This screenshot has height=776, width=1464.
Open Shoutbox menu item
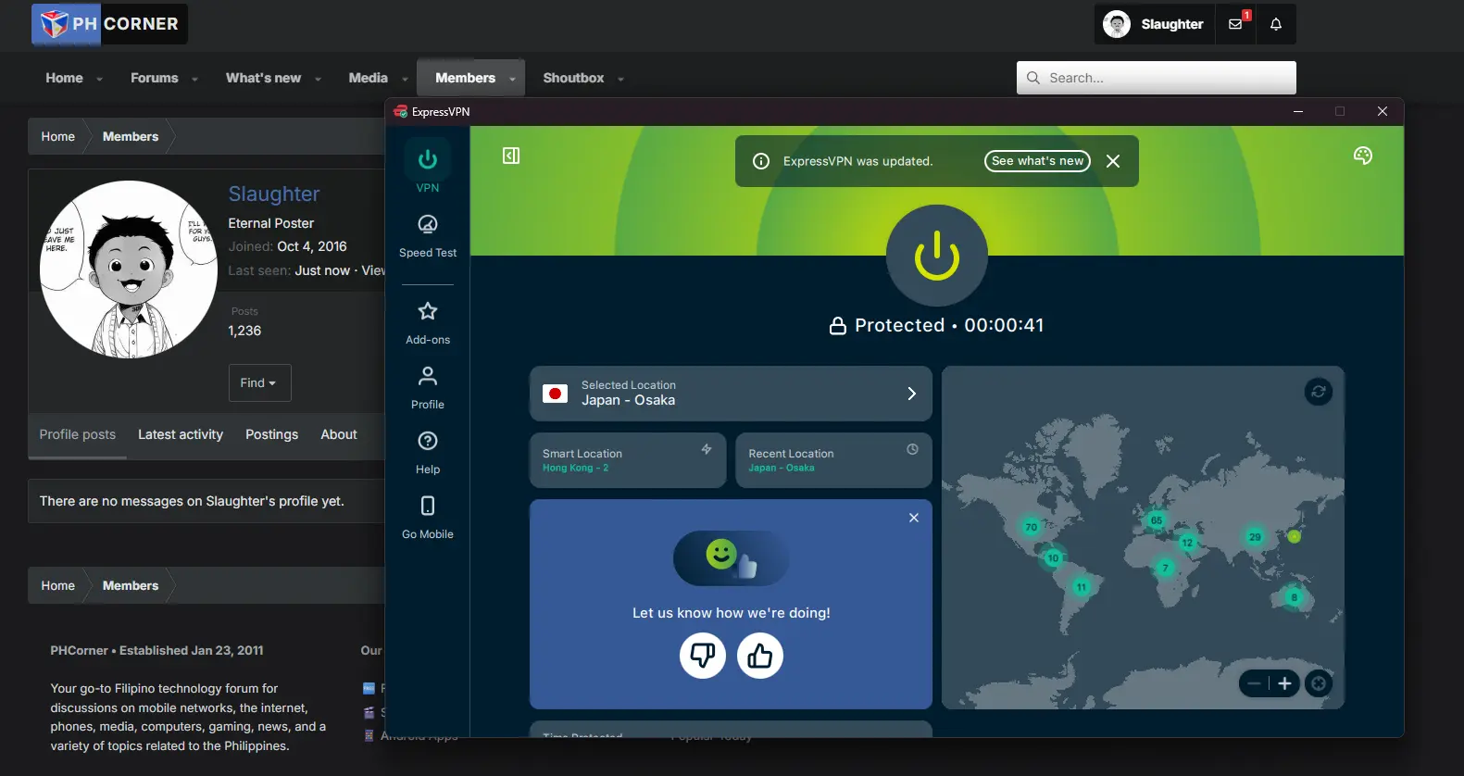tap(573, 78)
